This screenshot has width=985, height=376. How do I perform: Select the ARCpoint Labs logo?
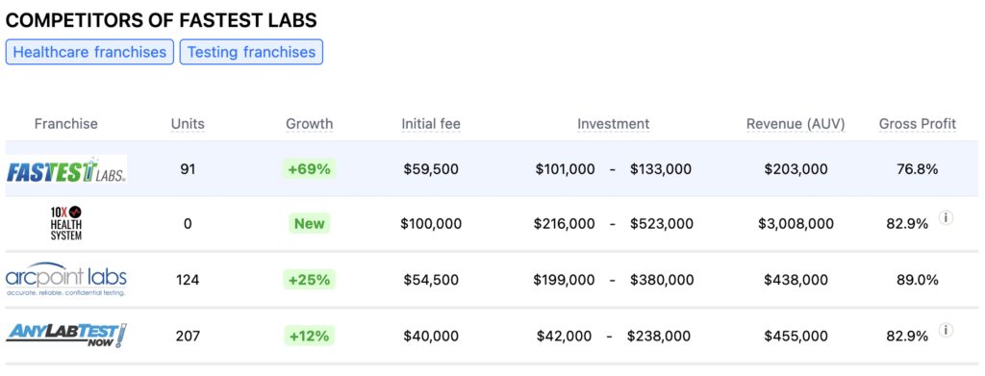(66, 279)
